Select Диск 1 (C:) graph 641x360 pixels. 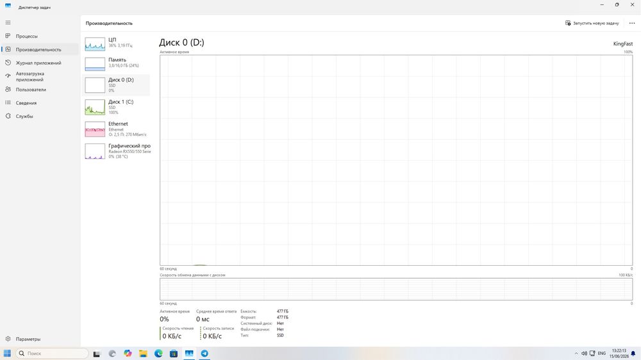pyautogui.click(x=116, y=107)
